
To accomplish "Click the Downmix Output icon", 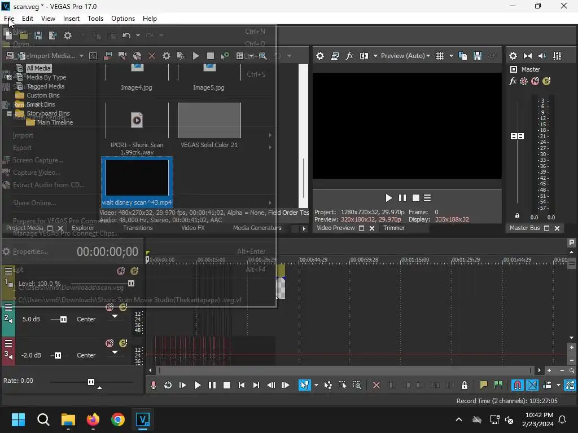I will [528, 56].
